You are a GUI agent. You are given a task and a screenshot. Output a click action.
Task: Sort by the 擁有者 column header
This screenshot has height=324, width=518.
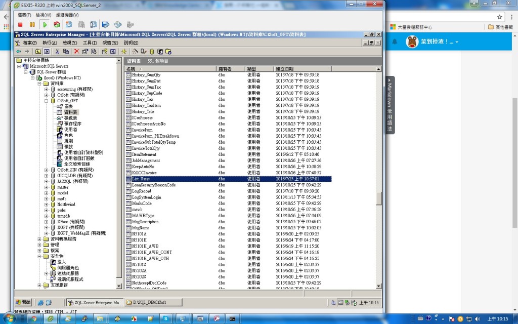(x=231, y=69)
